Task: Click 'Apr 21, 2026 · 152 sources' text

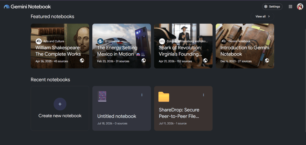Action: [175, 61]
